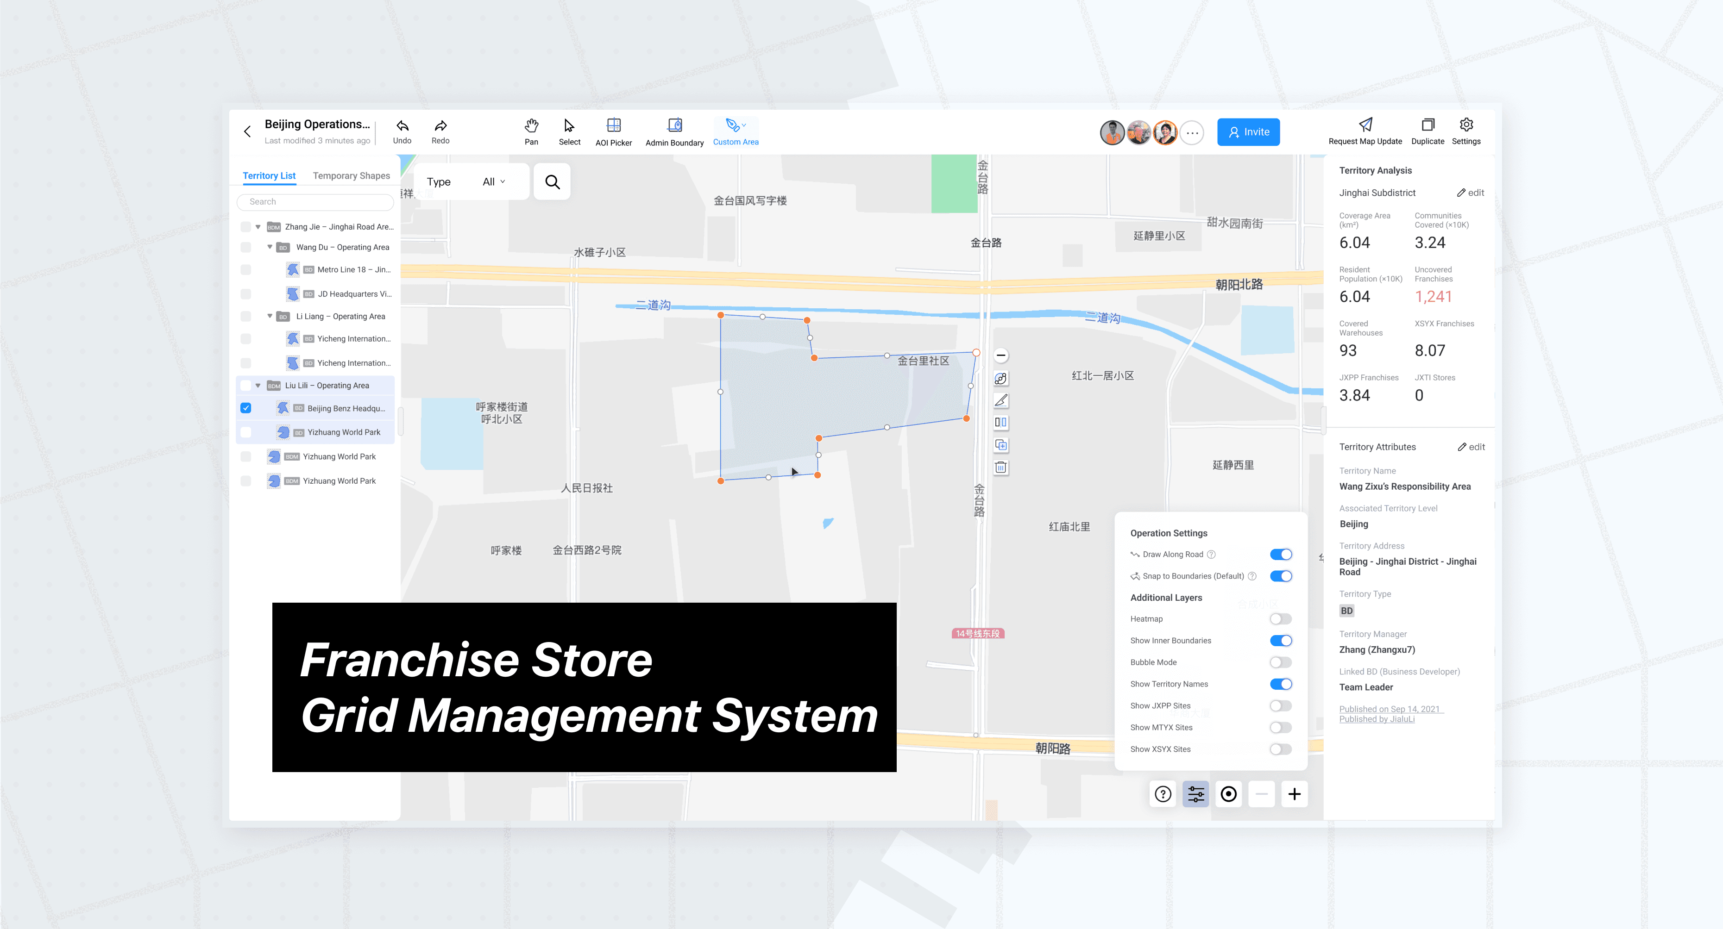Switch to the Temporary Shapes tab

[351, 176]
